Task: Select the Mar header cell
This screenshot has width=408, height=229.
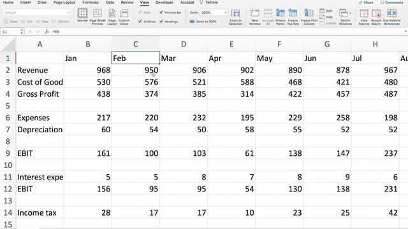Action: 184,58
